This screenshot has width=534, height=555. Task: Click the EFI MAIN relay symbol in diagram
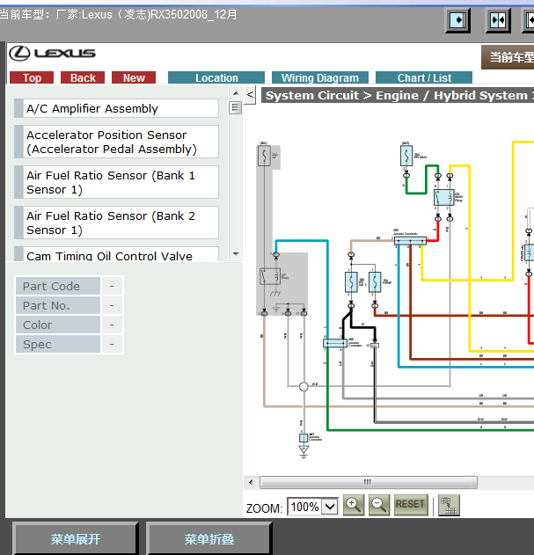[443, 197]
